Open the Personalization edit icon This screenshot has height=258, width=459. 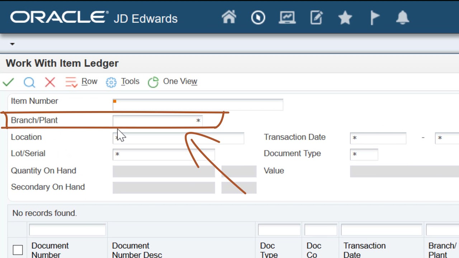(x=317, y=18)
